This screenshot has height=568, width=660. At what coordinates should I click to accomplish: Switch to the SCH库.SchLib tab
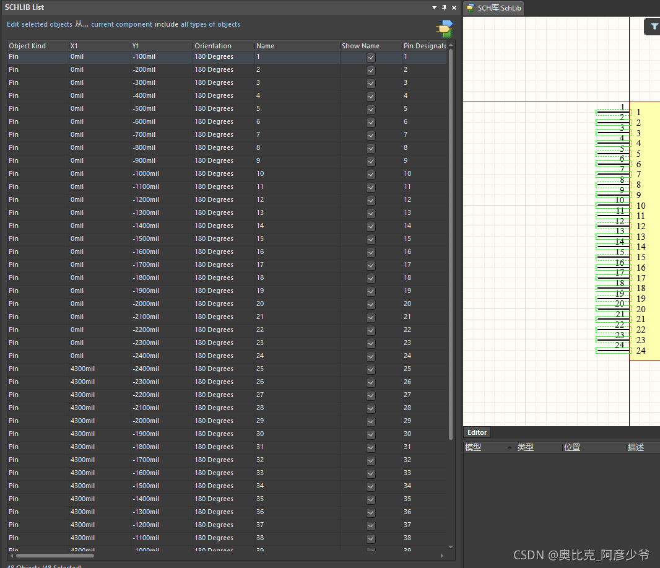[x=499, y=7]
